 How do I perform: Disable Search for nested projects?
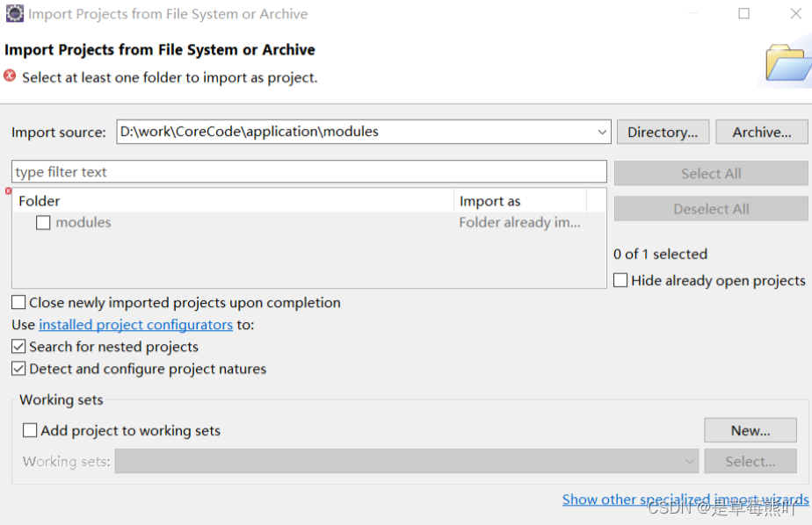[18, 347]
